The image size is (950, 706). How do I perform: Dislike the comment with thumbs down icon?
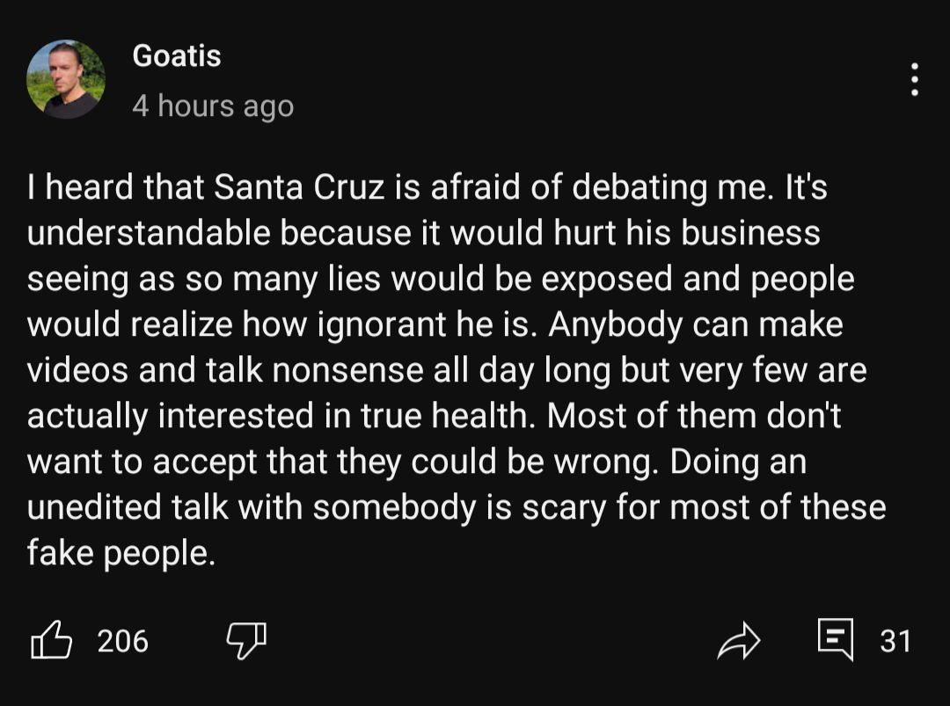pos(246,639)
